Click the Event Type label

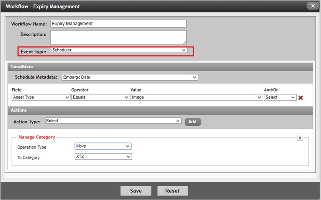tap(34, 52)
